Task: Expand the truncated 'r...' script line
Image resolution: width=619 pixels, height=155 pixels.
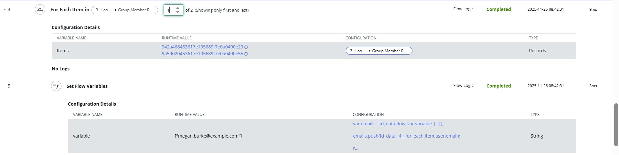Action: (356, 148)
